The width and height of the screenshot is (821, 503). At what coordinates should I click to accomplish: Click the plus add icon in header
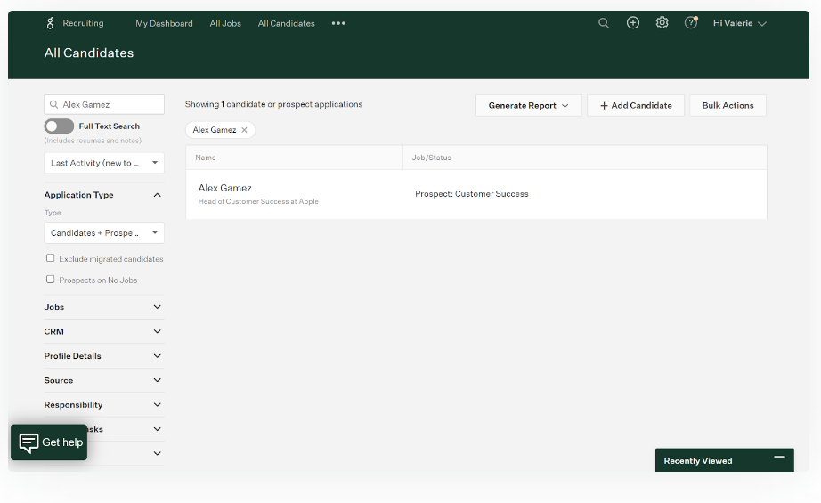[x=633, y=23]
